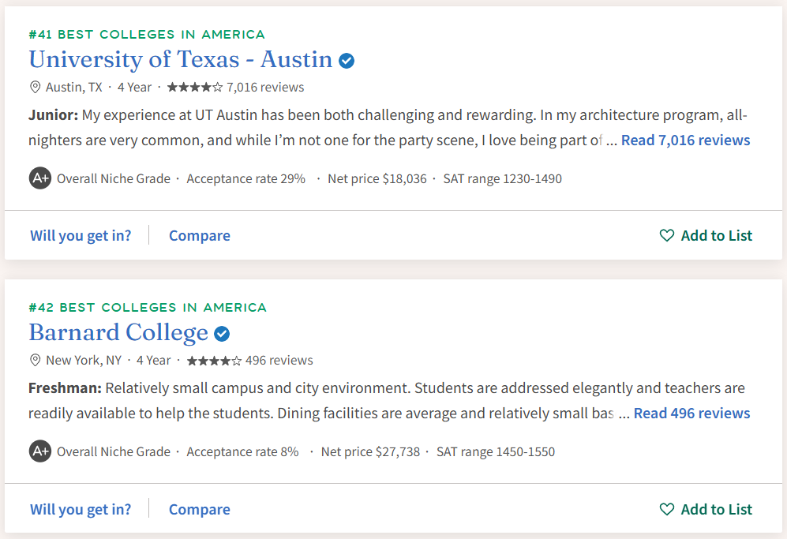Screen dimensions: 787x539
Task: Click the verified badge beside University of Texas - Austin
Action: pos(347,60)
